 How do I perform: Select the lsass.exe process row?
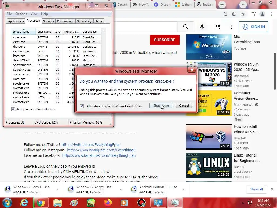(56, 56)
